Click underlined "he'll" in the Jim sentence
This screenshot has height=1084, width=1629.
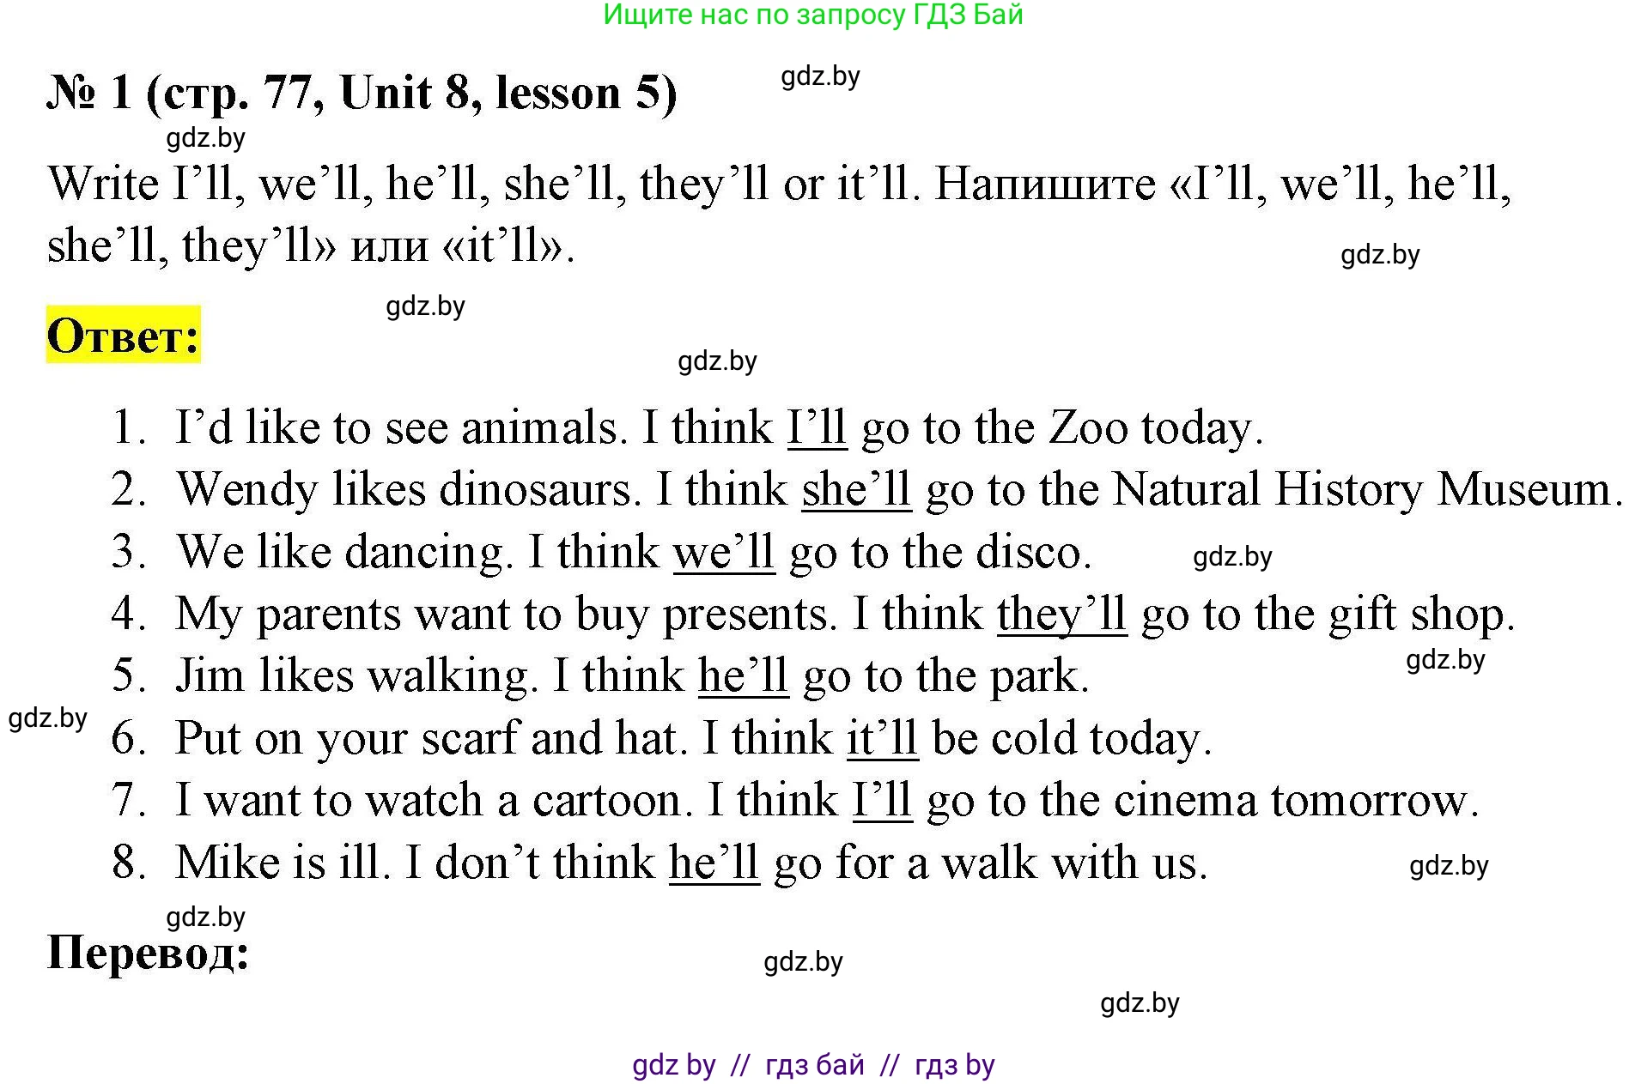tap(743, 675)
